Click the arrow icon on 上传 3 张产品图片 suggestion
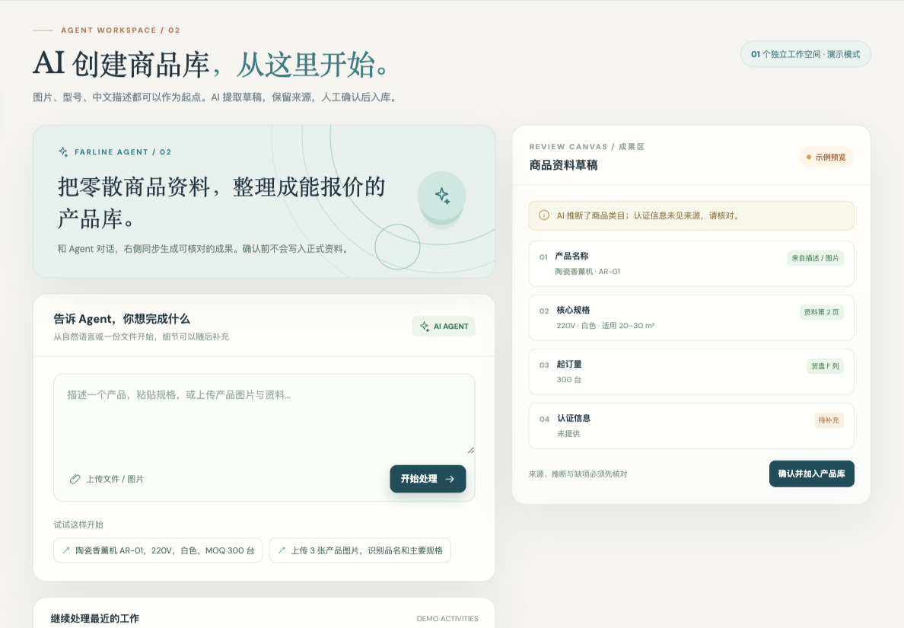This screenshot has height=628, width=904. [x=282, y=550]
